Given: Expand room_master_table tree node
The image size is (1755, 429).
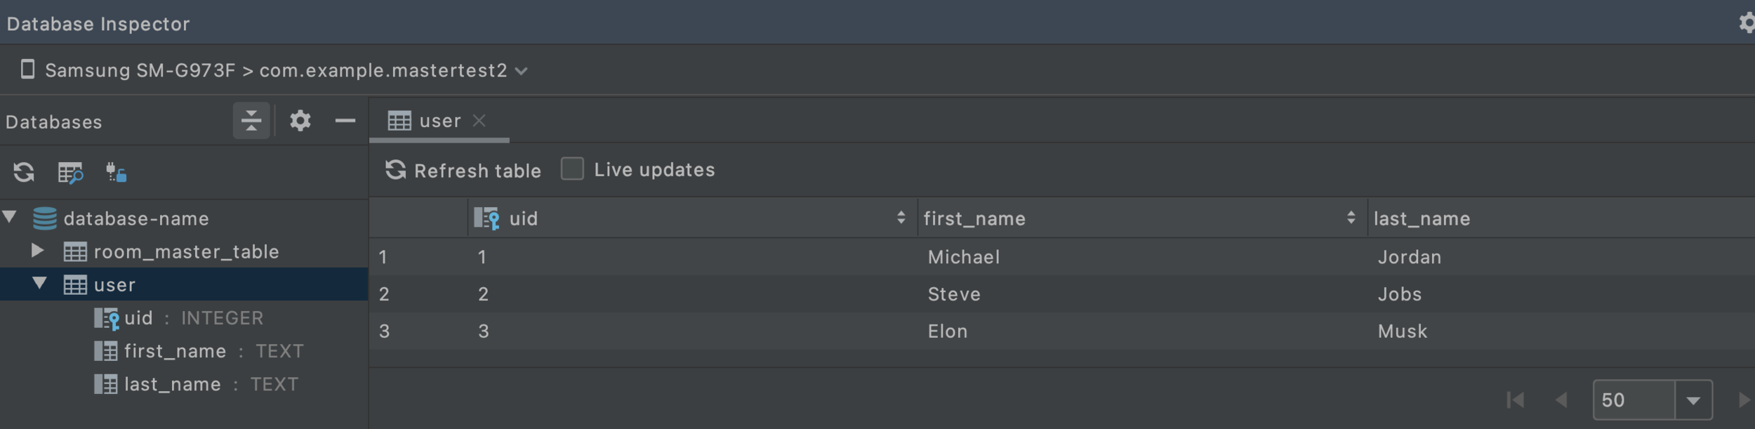Looking at the screenshot, I should 38,251.
